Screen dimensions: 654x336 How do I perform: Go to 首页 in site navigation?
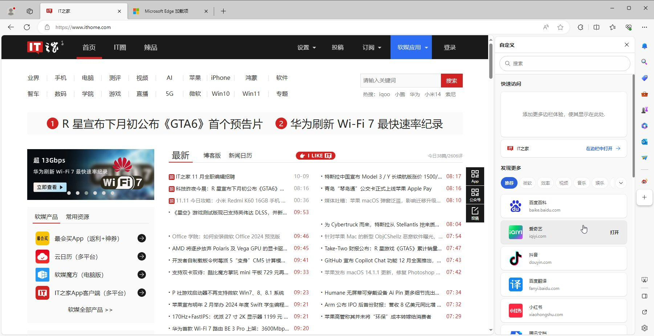pyautogui.click(x=89, y=48)
